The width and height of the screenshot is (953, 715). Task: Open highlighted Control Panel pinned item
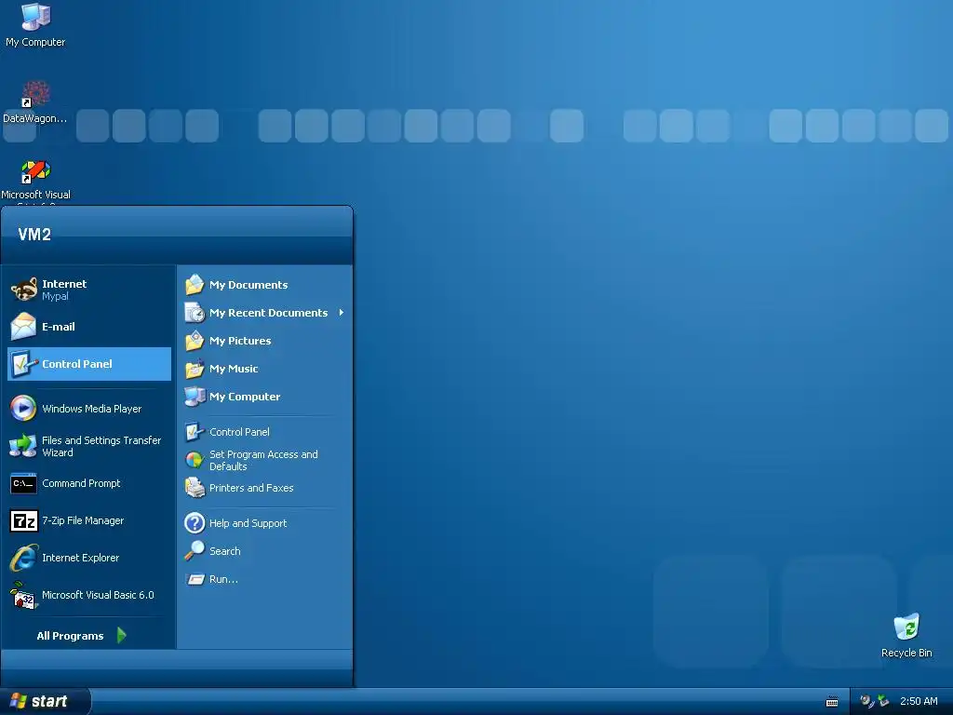click(89, 364)
